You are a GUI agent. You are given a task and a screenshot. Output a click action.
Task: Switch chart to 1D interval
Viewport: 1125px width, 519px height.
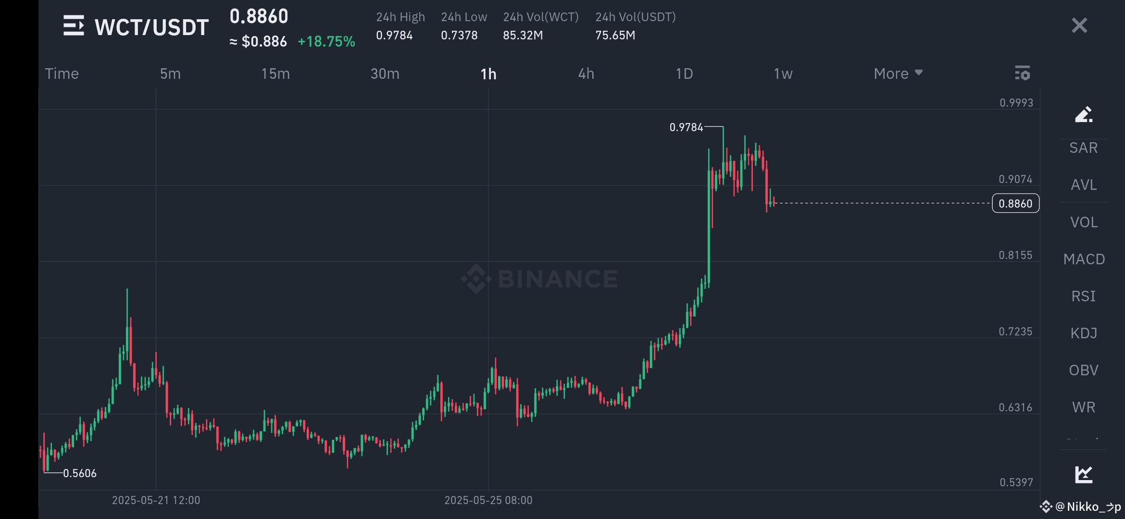point(684,74)
